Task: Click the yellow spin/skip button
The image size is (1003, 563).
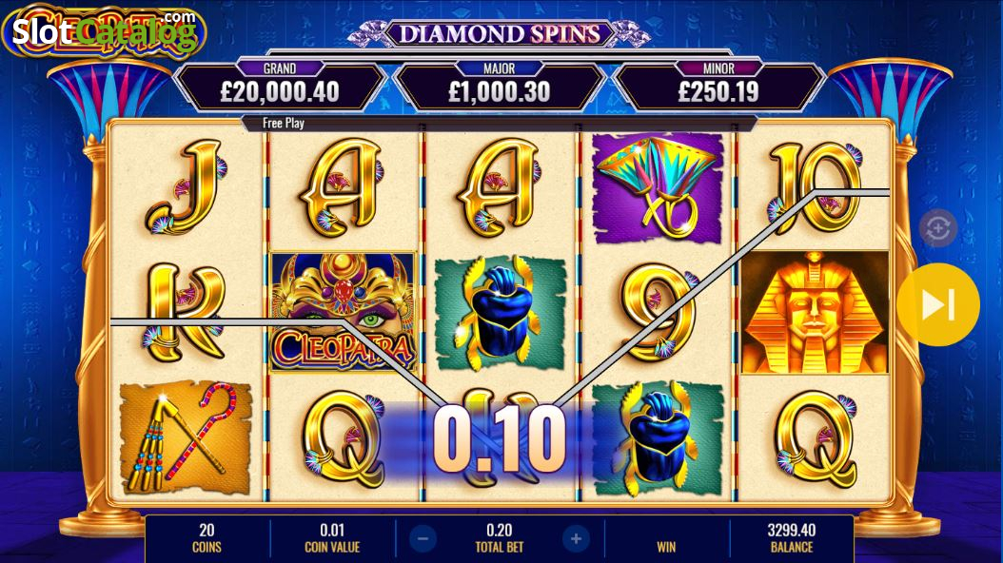Action: coord(937,305)
